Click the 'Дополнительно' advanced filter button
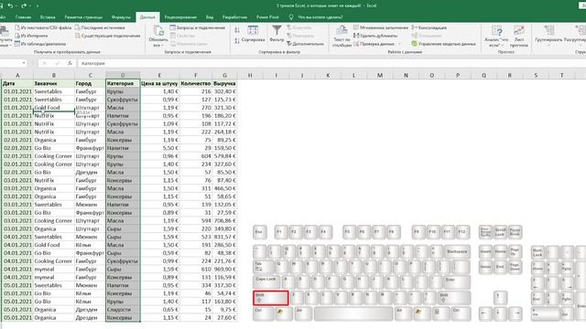 click(x=305, y=44)
